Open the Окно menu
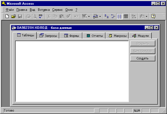Screen dimensions: 167x114 point(69,10)
